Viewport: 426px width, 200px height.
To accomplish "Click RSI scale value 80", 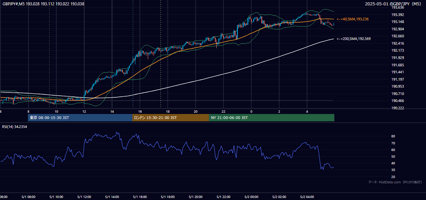I will [393, 136].
